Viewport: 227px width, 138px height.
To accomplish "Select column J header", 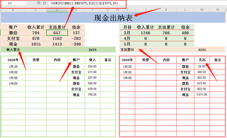I will click(x=145, y=10).
